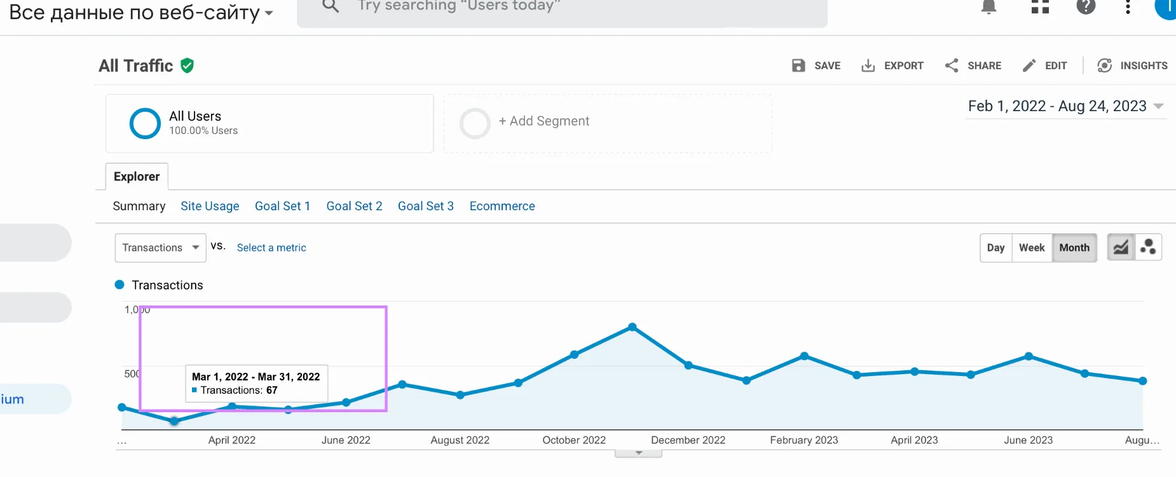This screenshot has width=1176, height=477.
Task: Click the Add Segment box
Action: click(608, 123)
